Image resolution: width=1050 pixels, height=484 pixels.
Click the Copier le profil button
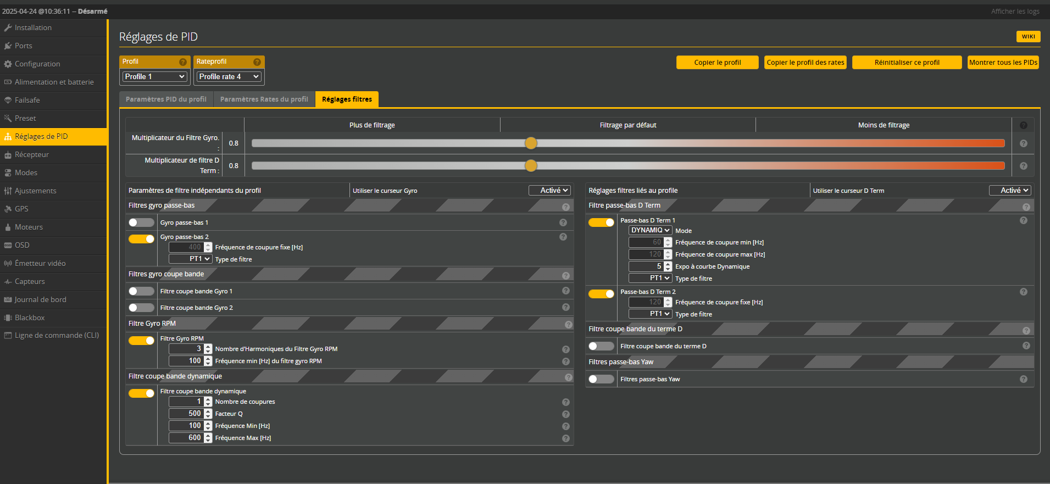click(x=717, y=63)
